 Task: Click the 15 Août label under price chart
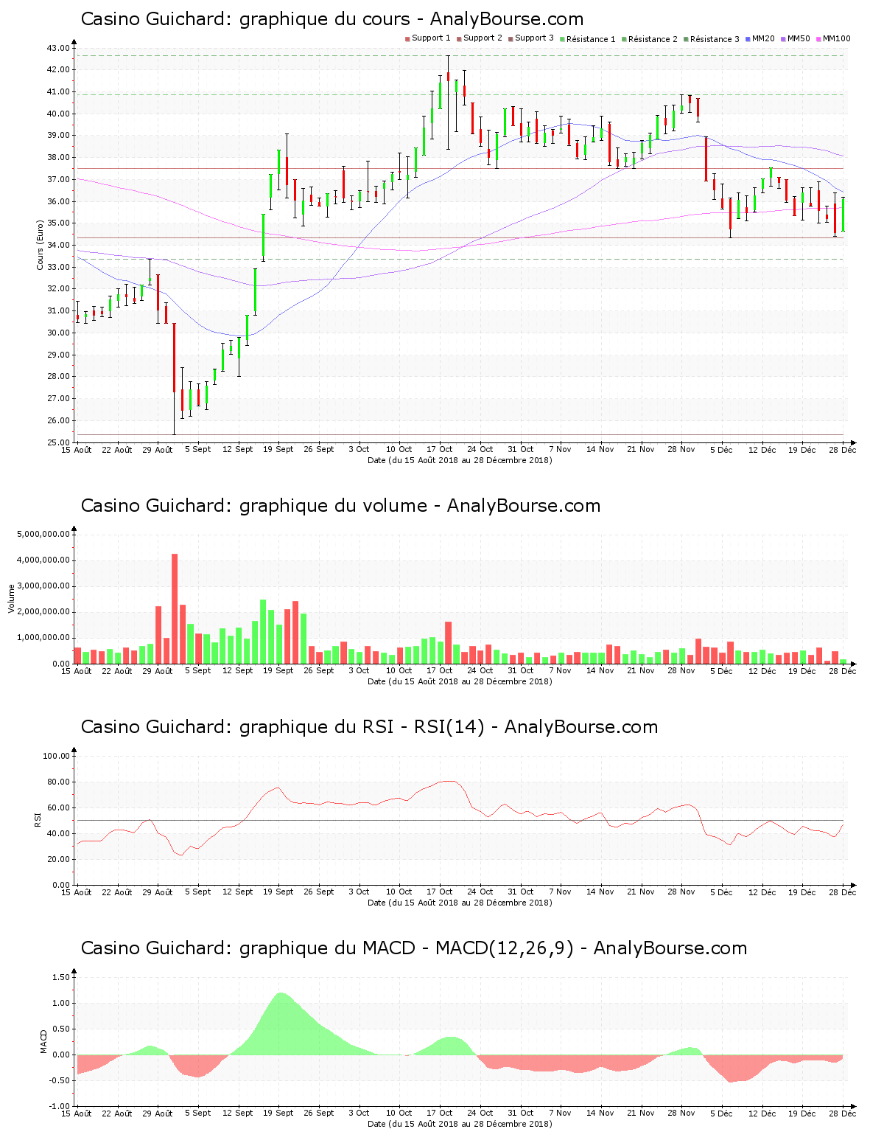pos(77,449)
